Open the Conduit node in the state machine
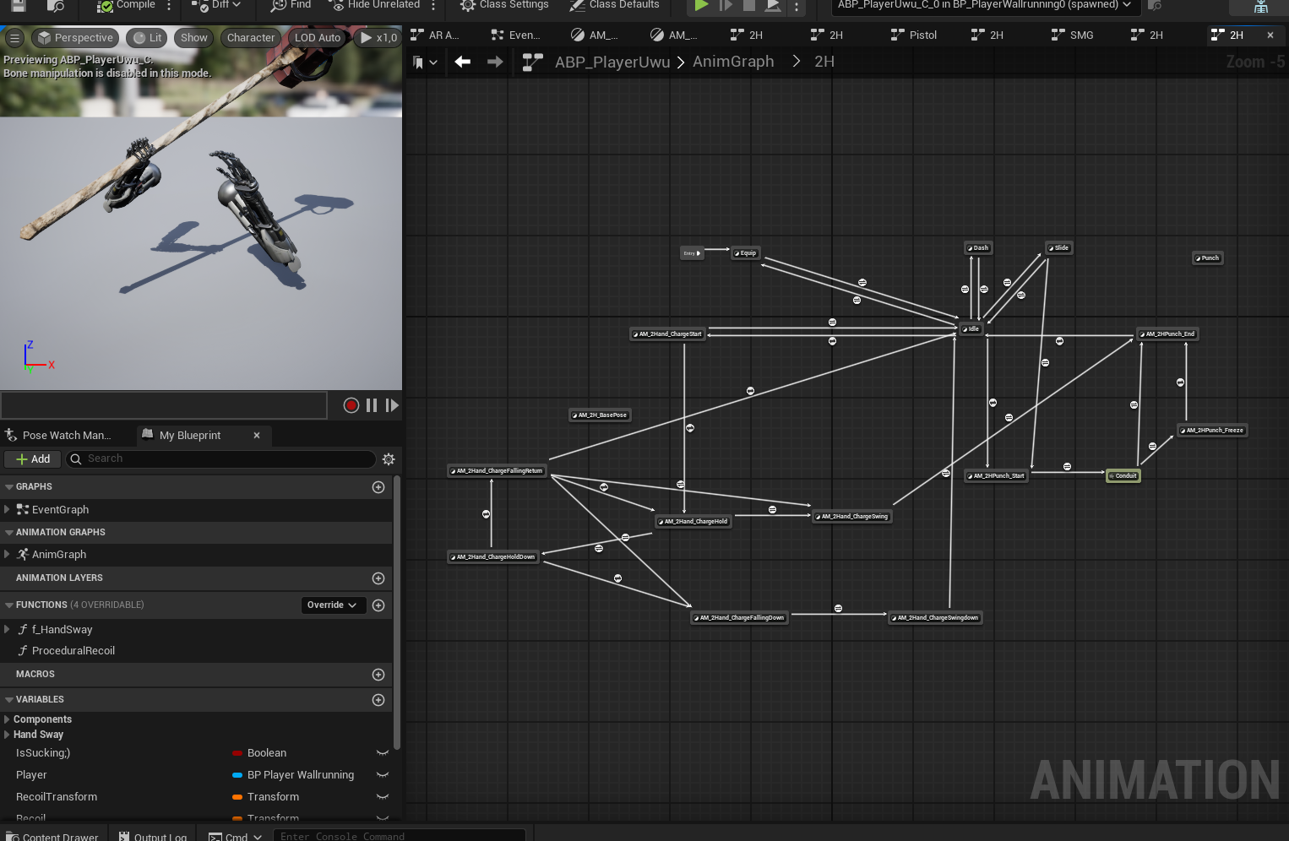Viewport: 1289px width, 841px height. point(1123,475)
